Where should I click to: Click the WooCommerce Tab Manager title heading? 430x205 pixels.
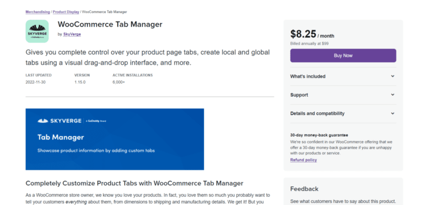pos(110,25)
